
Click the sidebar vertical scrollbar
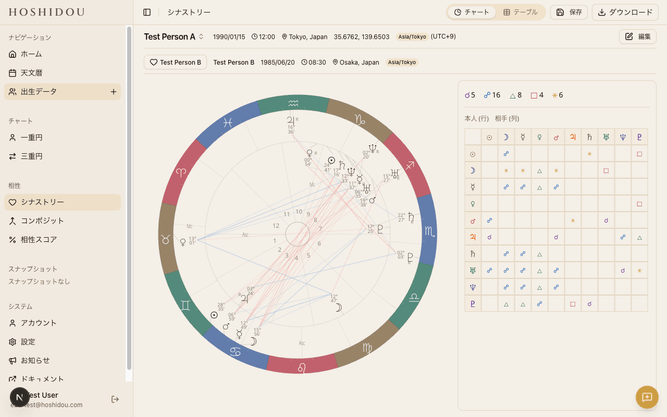(129, 197)
